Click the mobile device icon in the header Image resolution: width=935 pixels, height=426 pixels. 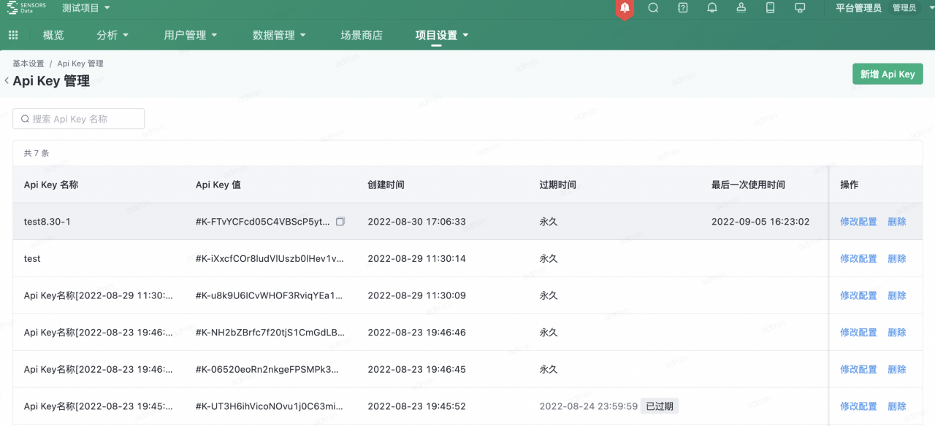click(770, 8)
